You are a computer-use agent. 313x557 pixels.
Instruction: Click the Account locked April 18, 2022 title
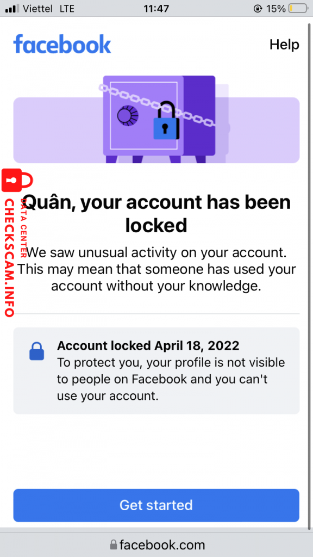point(148,345)
